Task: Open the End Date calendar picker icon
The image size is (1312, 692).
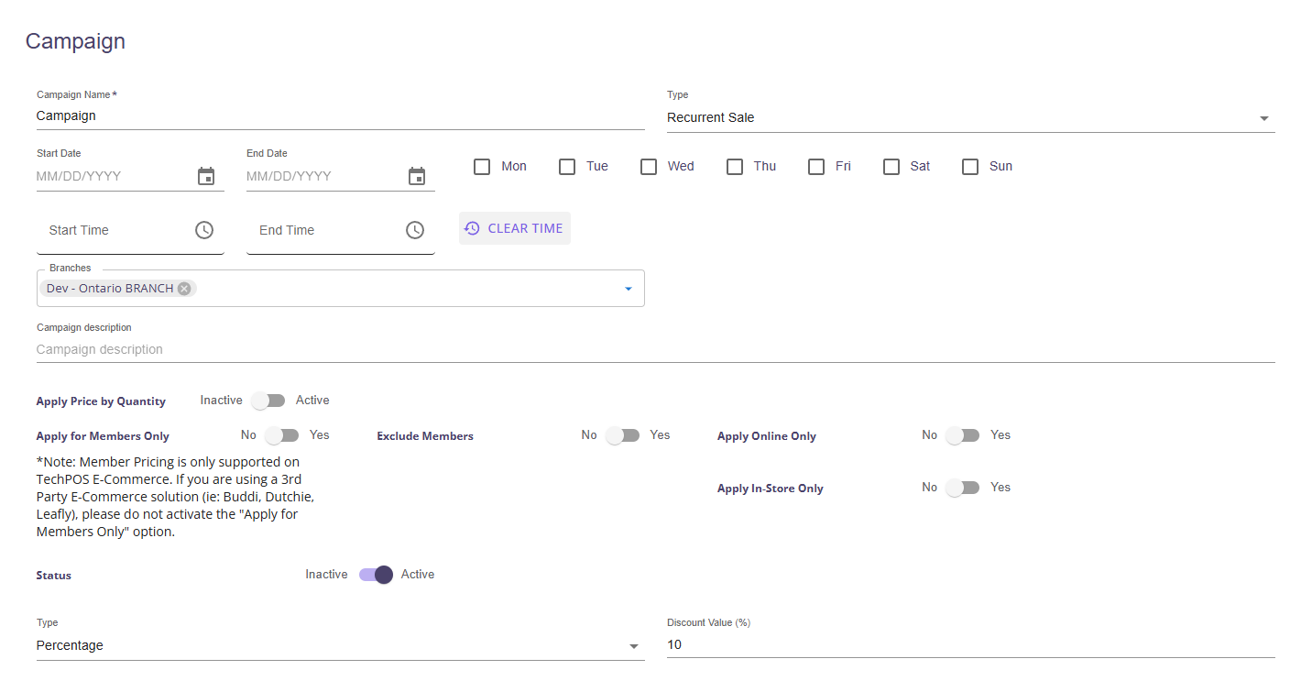Action: tap(417, 176)
